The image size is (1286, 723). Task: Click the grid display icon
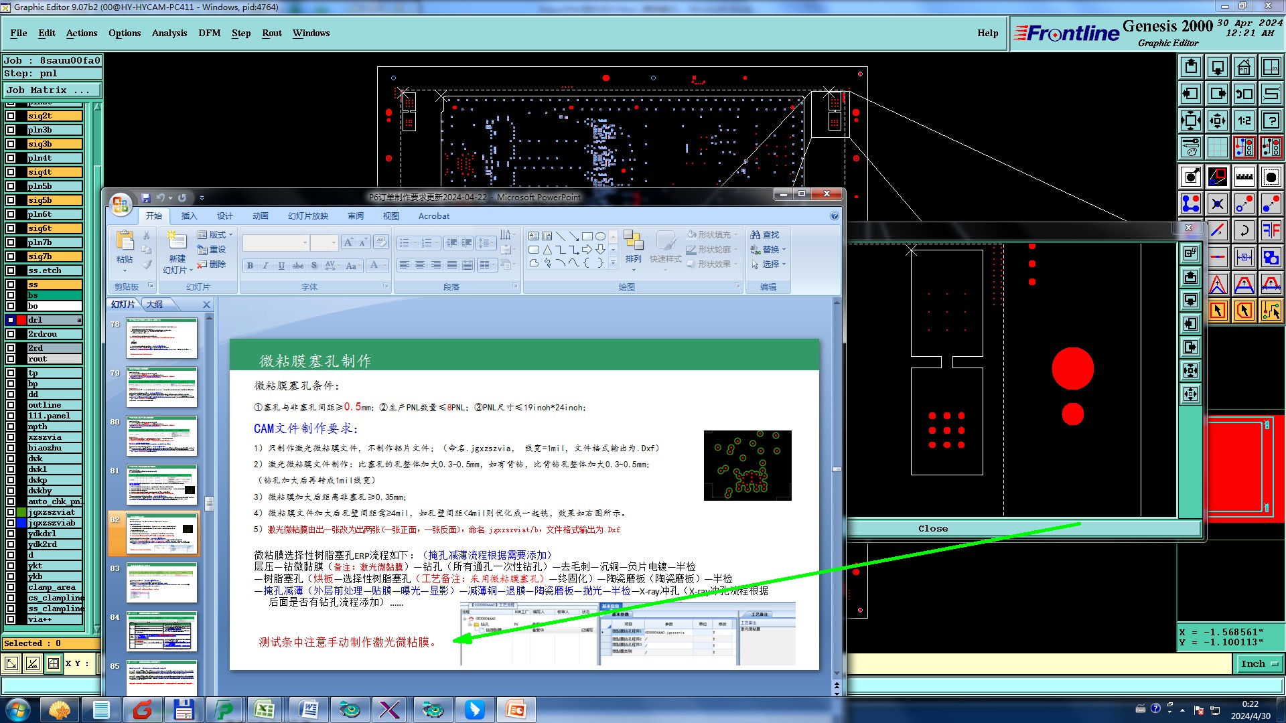click(x=1217, y=147)
